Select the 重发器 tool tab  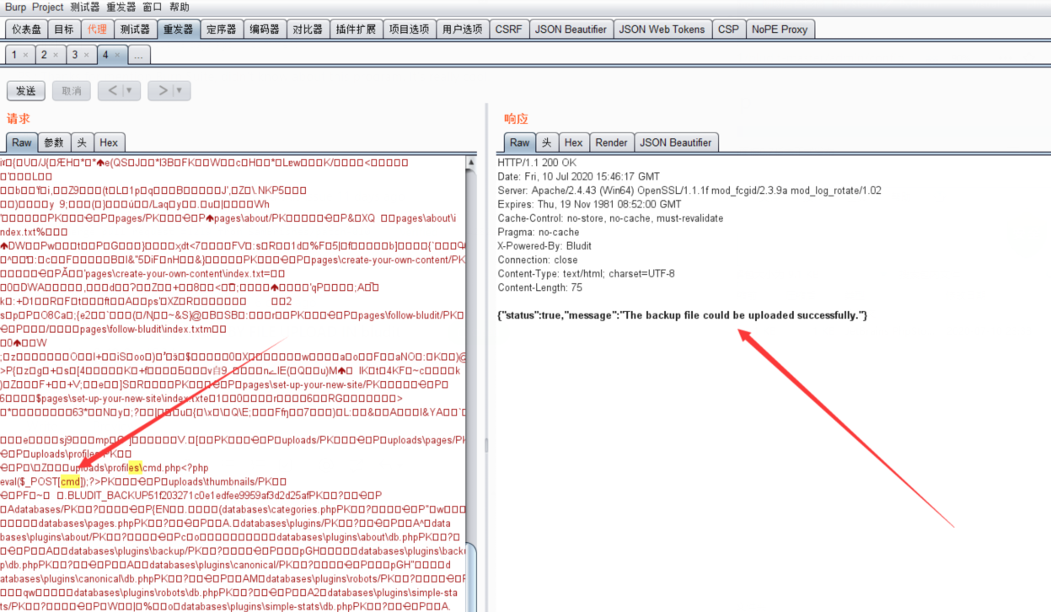179,29
